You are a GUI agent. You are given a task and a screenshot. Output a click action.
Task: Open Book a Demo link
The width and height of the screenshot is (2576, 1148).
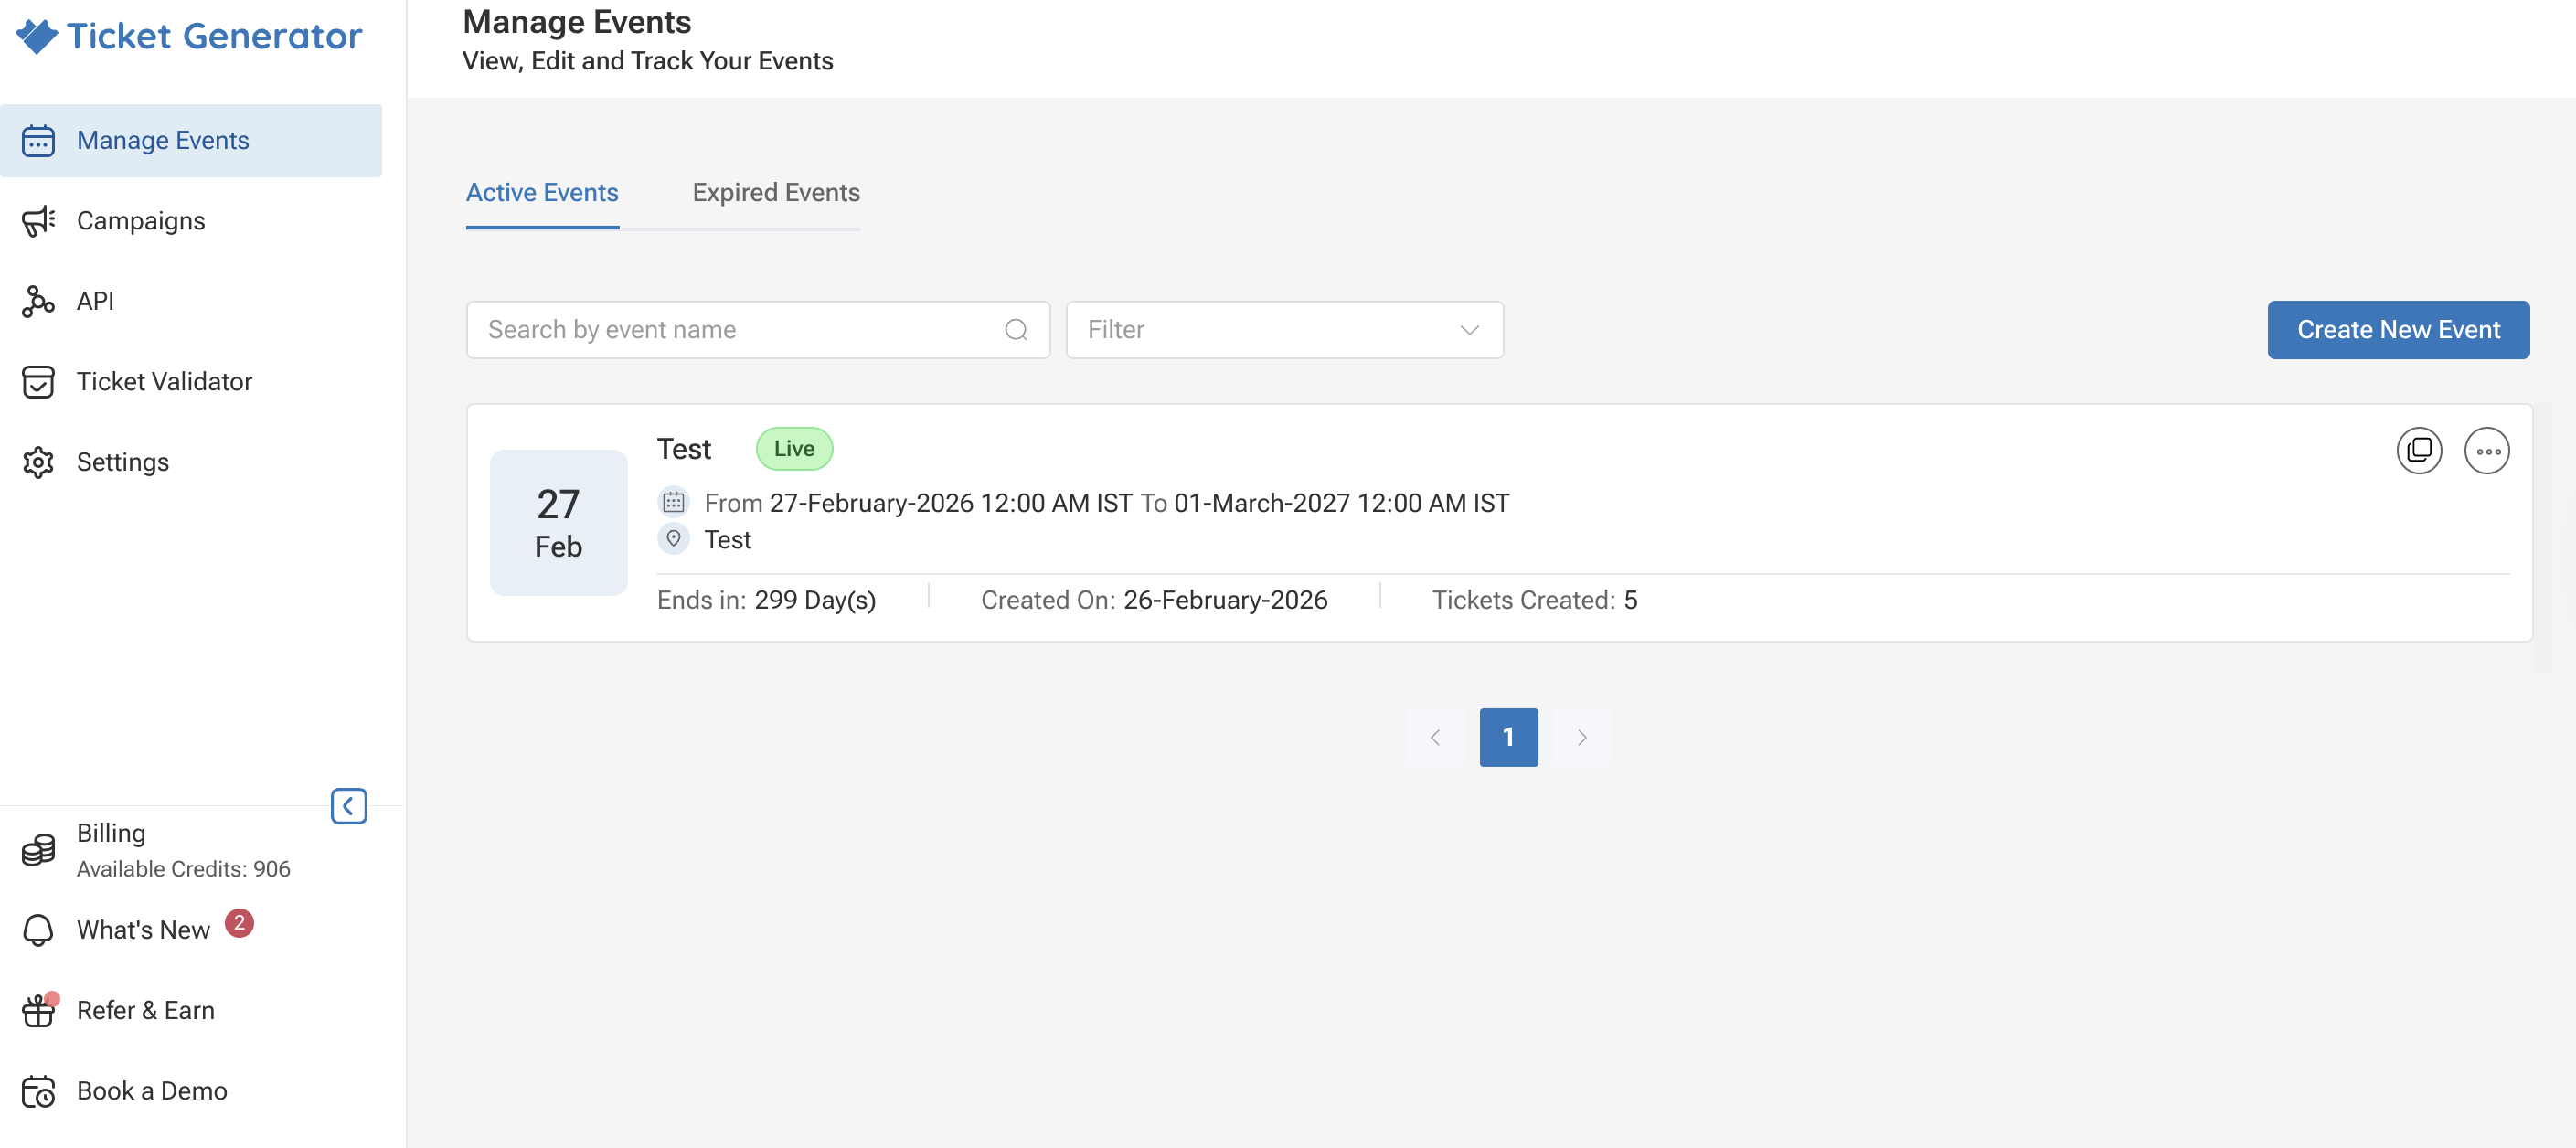[x=152, y=1090]
